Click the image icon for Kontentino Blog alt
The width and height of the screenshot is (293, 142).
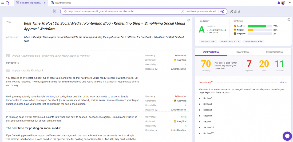[x=8, y=56]
